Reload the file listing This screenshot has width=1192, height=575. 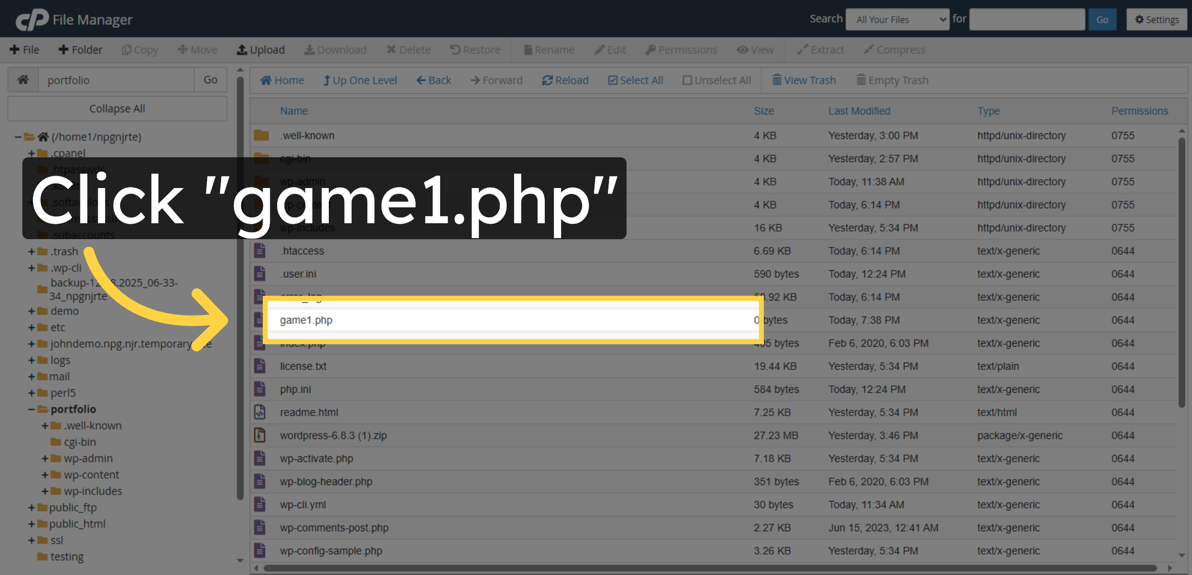click(565, 80)
